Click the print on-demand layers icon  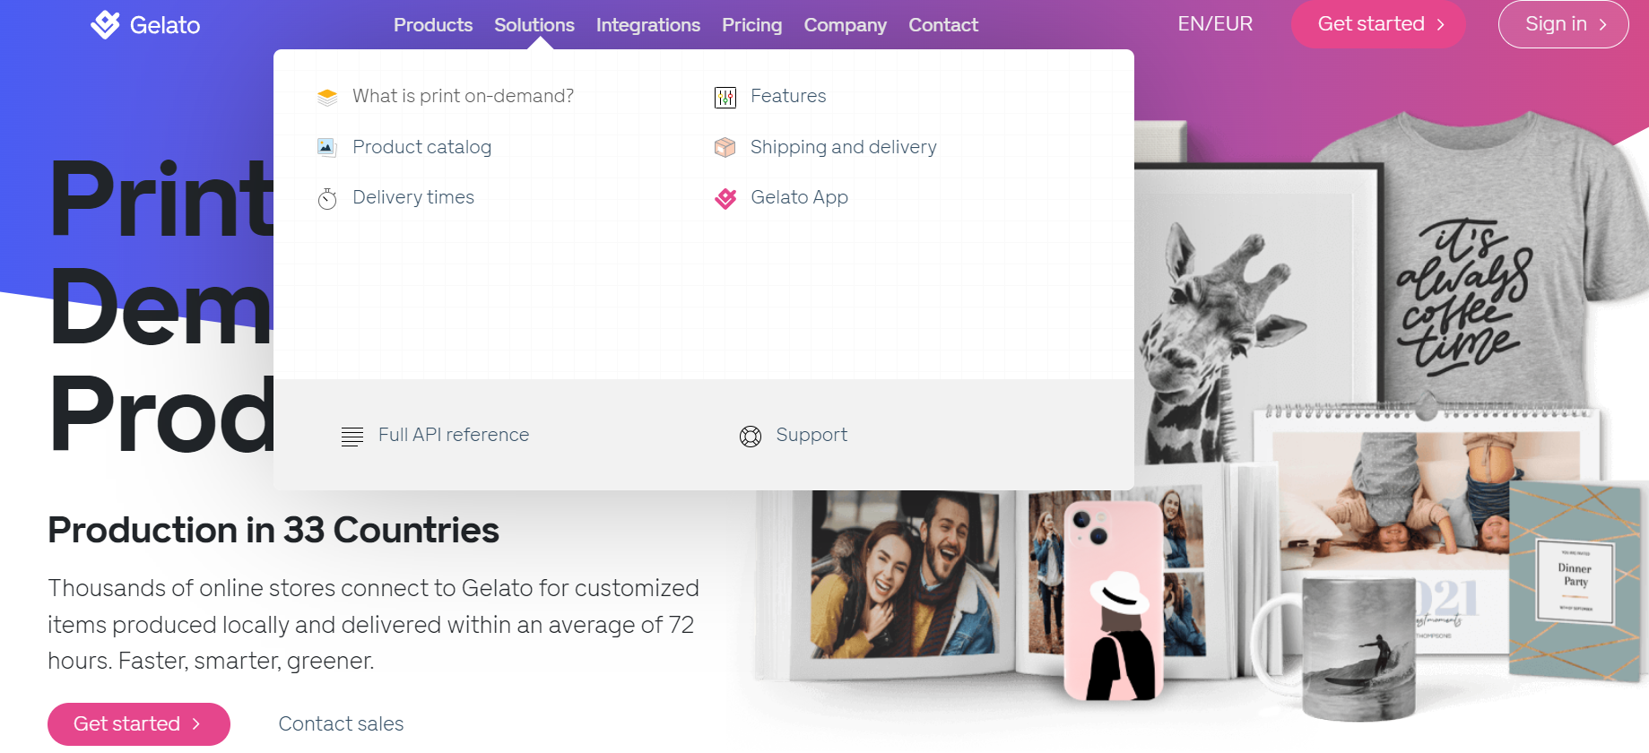coord(327,97)
